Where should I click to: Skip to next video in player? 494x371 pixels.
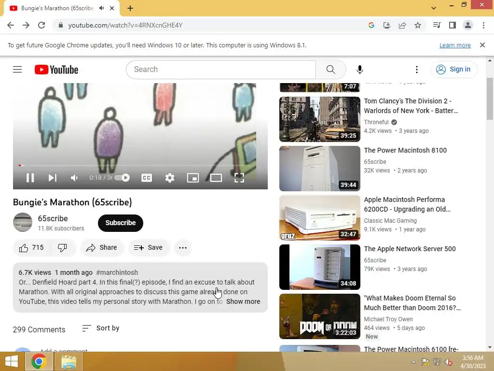(x=52, y=178)
